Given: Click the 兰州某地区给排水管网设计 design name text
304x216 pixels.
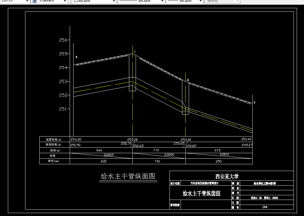Looking at the screenshot, I should tap(205, 183).
